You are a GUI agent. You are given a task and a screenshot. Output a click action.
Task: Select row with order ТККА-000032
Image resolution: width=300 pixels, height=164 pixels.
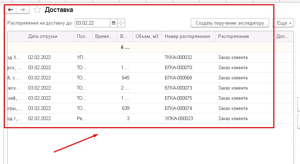pos(178,58)
